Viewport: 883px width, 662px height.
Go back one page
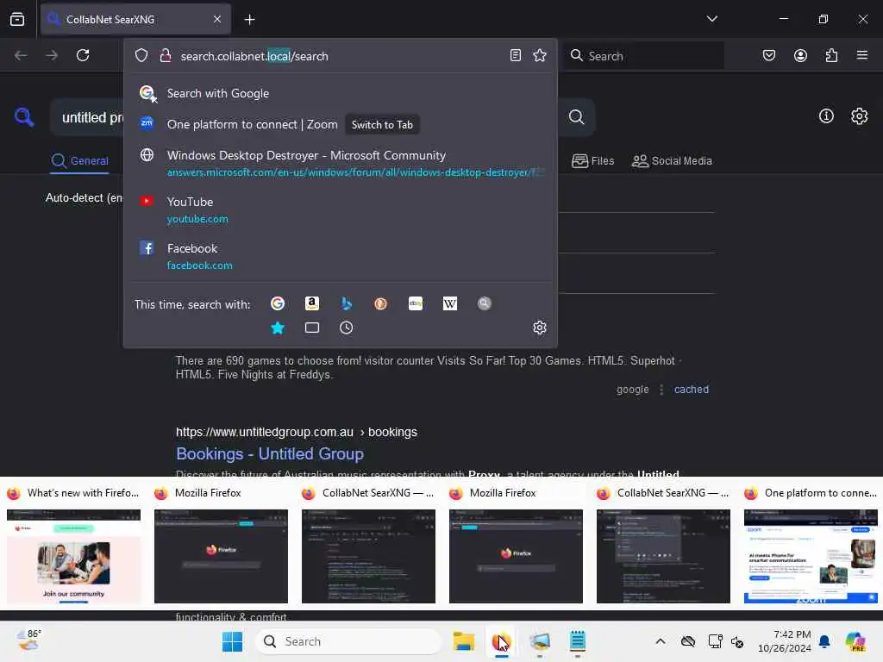click(21, 55)
